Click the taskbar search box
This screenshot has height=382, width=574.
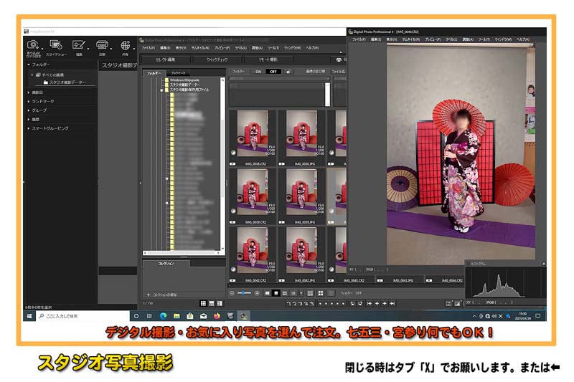83,316
